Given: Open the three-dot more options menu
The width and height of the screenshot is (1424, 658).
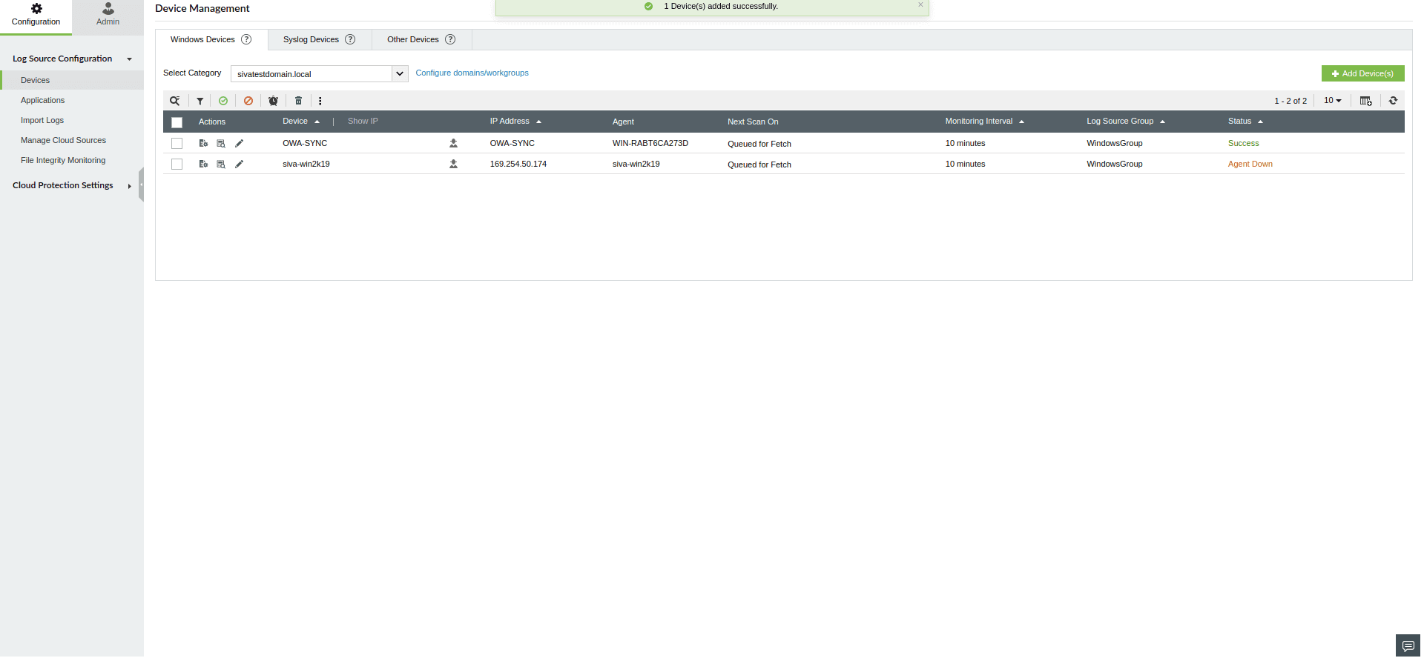Looking at the screenshot, I should (320, 101).
